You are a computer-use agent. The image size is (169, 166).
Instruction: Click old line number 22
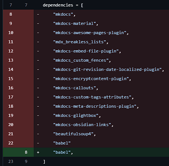[x=11, y=143]
